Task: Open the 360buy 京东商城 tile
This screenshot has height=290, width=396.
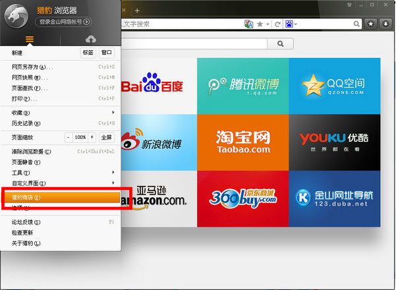Action: [242, 198]
